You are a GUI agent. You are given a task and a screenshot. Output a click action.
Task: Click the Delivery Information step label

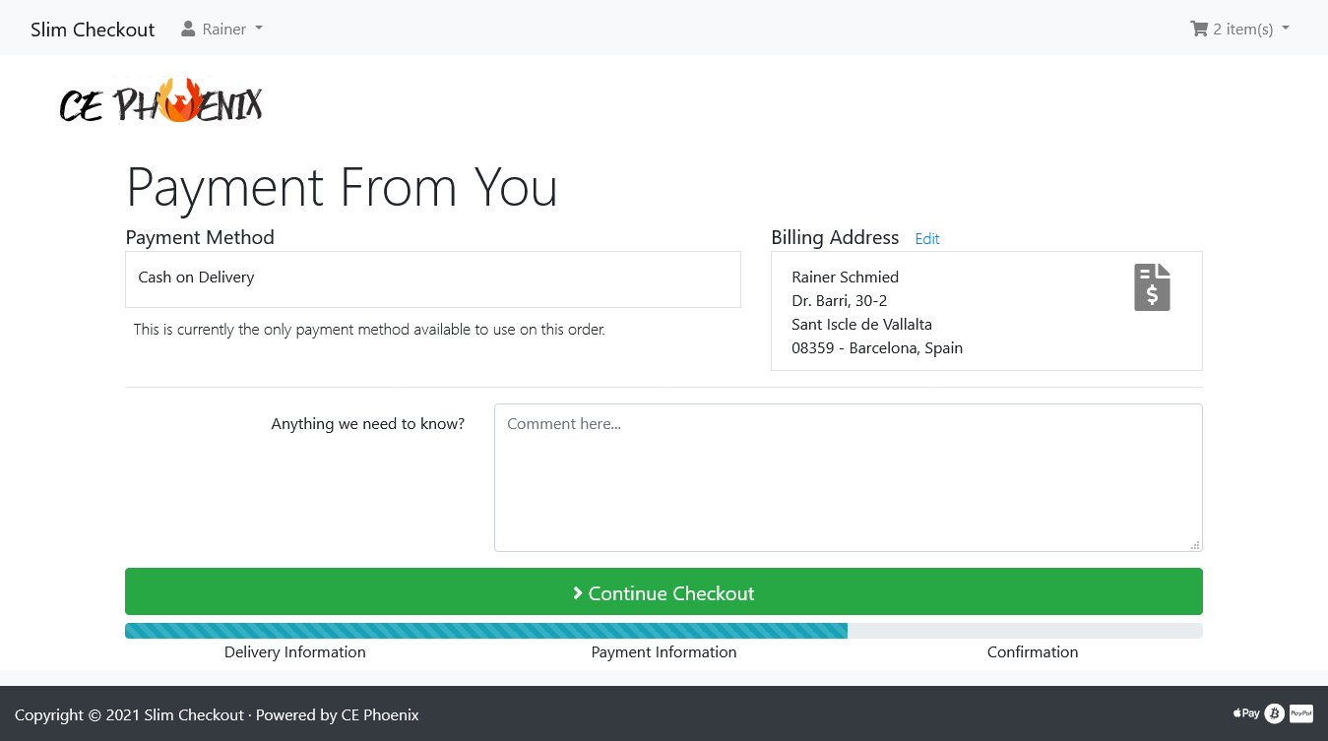click(295, 651)
